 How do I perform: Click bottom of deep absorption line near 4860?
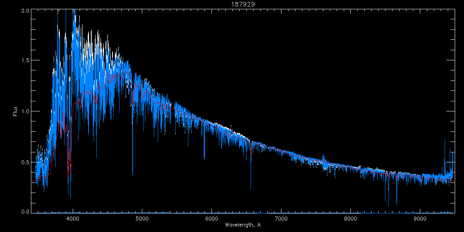click(x=133, y=173)
